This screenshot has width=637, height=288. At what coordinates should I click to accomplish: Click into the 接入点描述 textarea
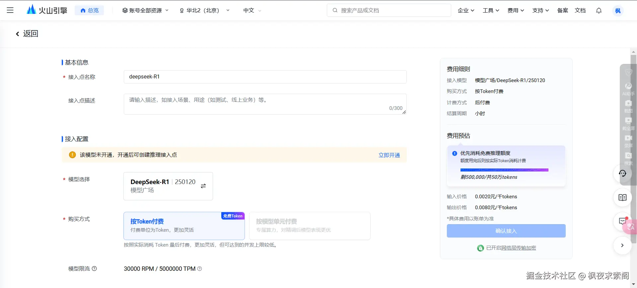tap(265, 104)
